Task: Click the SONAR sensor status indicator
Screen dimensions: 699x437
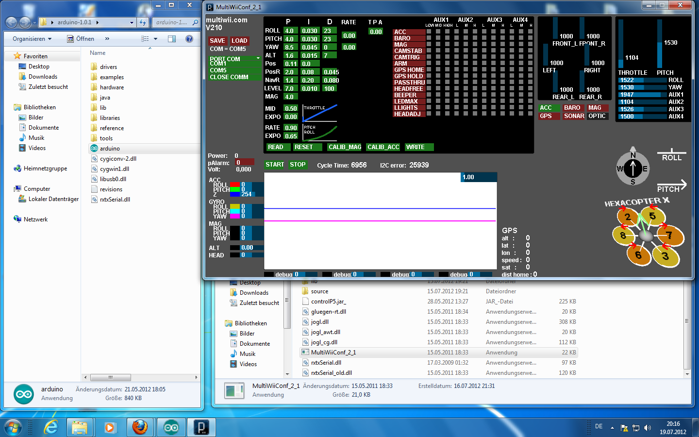Action: (x=574, y=116)
